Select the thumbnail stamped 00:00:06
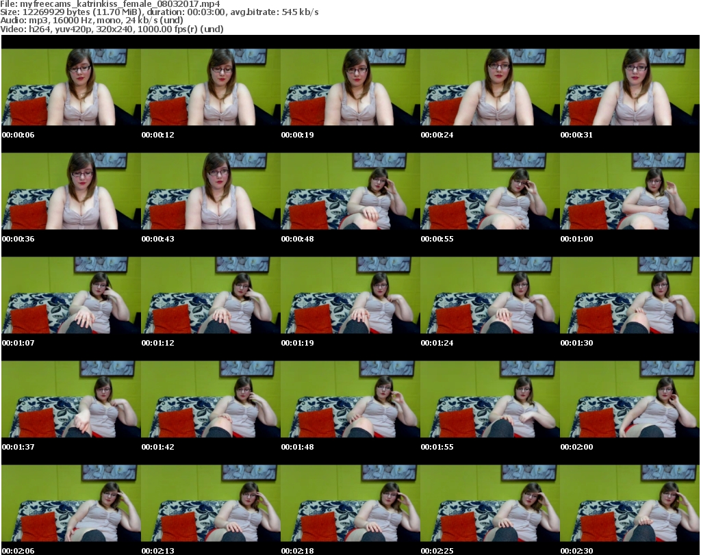Screen dimensions: 701x555 71,87
